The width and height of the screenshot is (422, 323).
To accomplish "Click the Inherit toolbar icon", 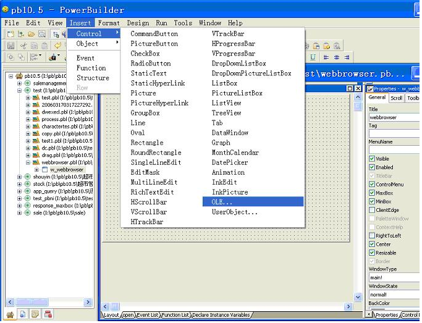I will click(x=21, y=34).
